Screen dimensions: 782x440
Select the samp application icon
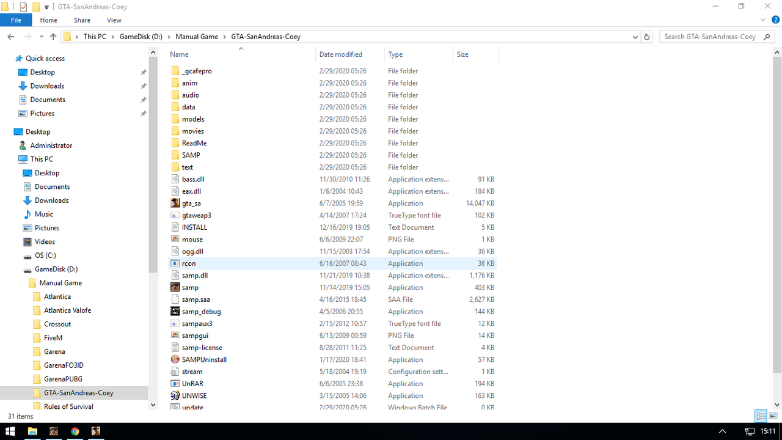click(175, 287)
